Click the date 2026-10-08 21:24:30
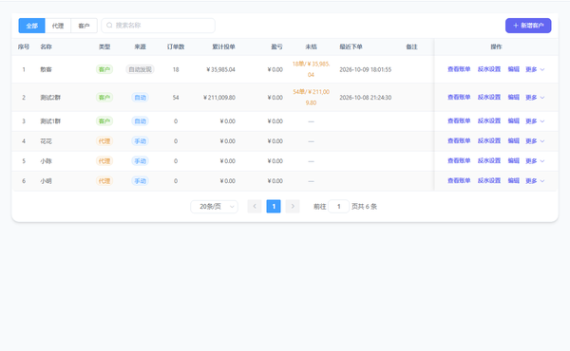This screenshot has height=351, width=570. click(x=366, y=98)
